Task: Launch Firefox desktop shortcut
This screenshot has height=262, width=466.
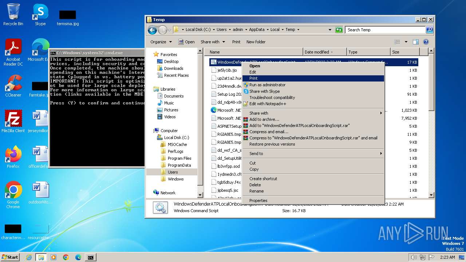Action: 13,157
